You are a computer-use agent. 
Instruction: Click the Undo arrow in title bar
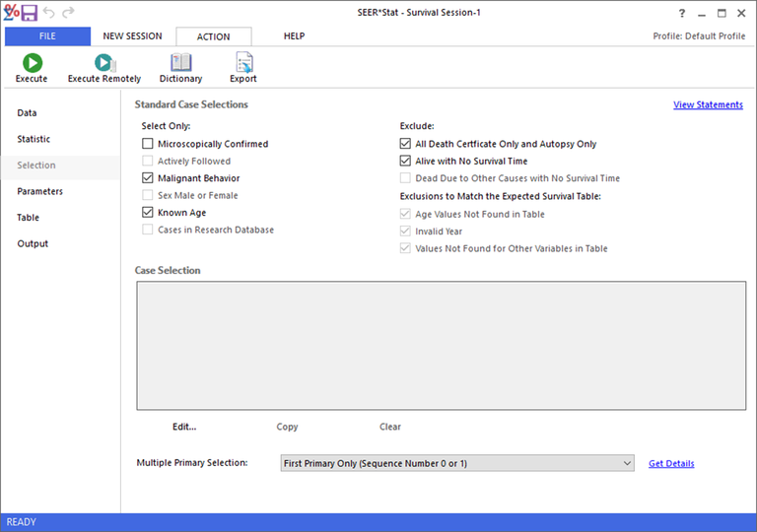pos(49,13)
